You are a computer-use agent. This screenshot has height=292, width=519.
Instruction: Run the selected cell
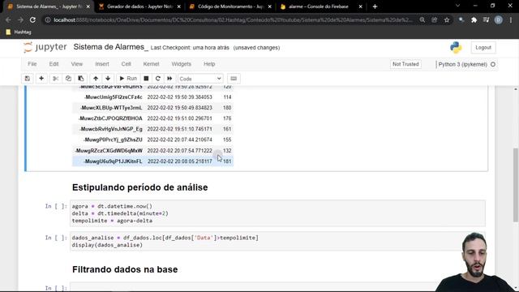click(128, 79)
